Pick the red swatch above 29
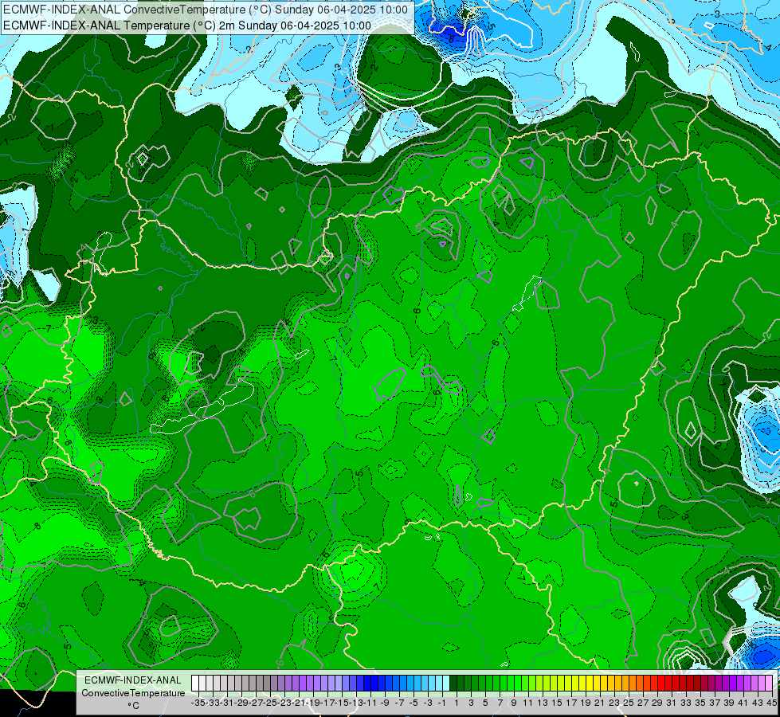The width and height of the screenshot is (780, 717). point(653,684)
